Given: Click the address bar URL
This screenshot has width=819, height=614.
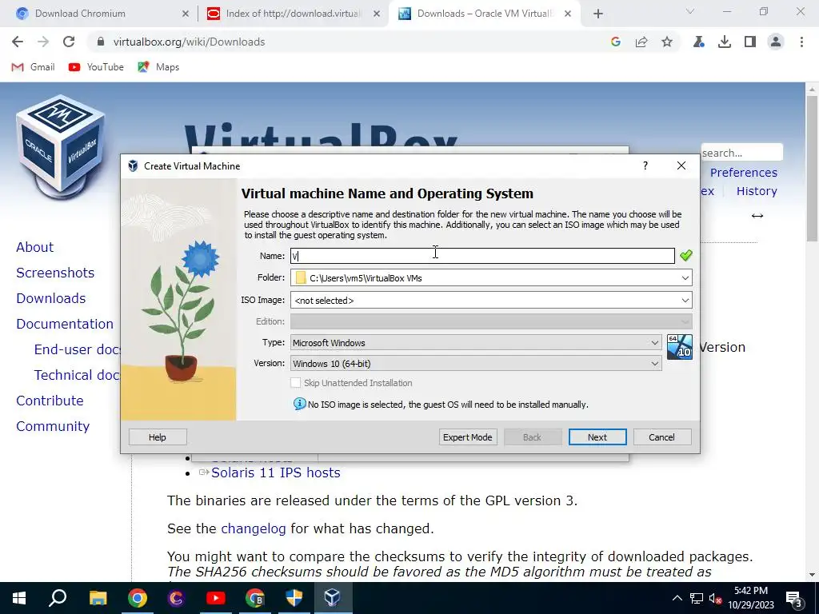Looking at the screenshot, I should 189,42.
